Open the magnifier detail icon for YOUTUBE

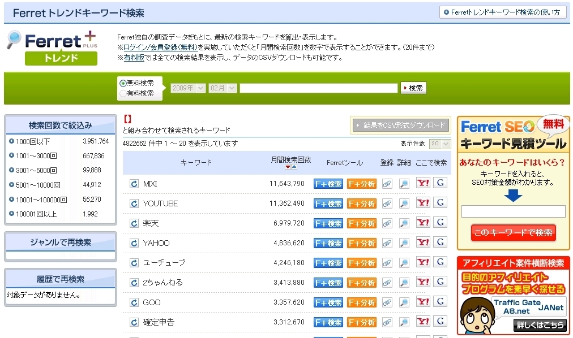[404, 203]
